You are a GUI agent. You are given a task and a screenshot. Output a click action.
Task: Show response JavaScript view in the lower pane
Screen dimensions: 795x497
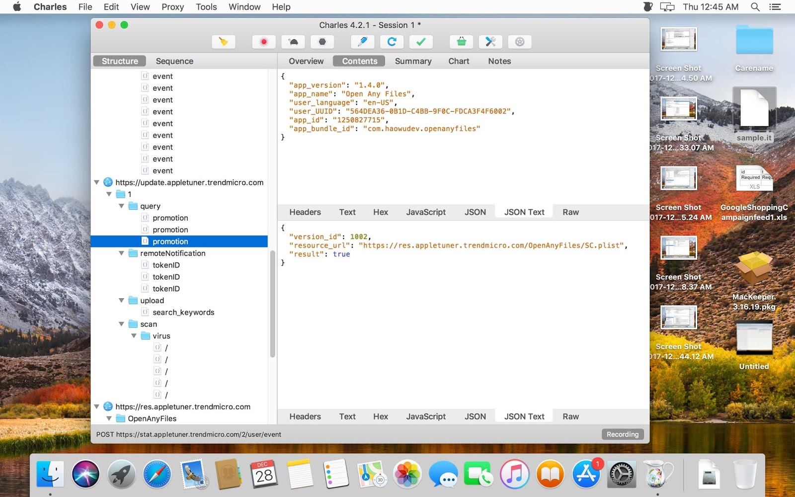(x=426, y=416)
